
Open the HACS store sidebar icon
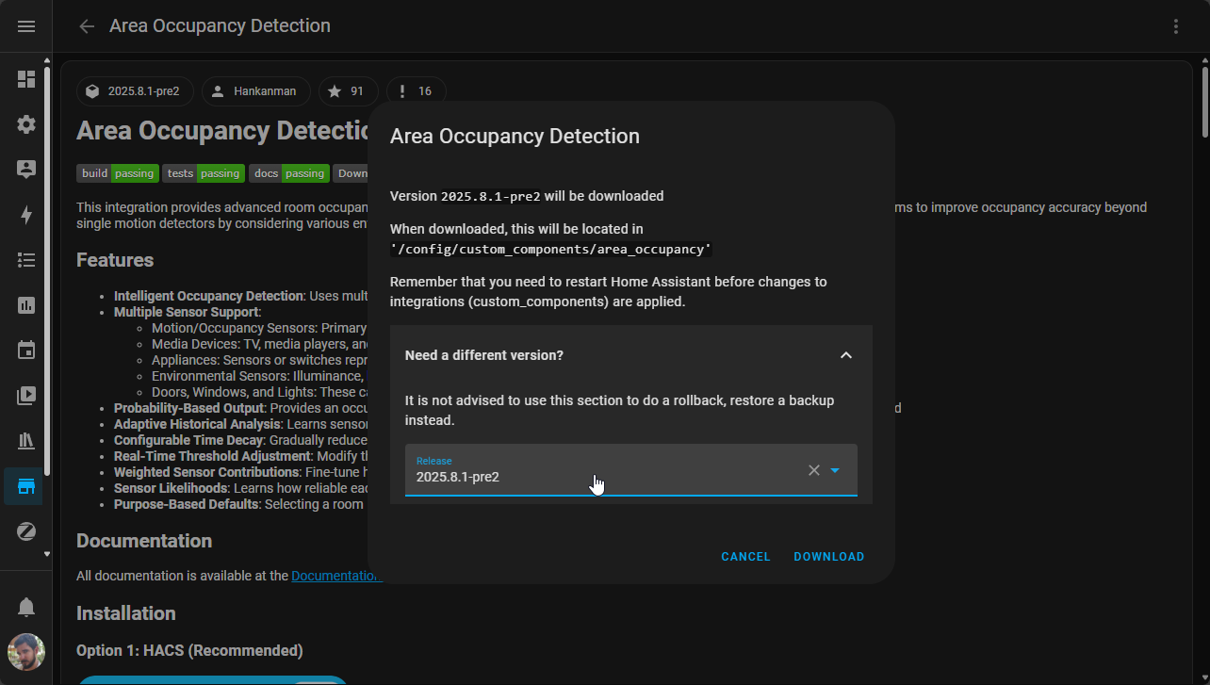(x=26, y=486)
